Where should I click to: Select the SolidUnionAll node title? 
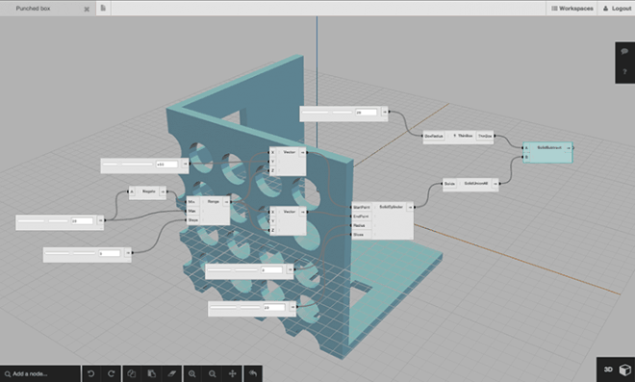476,184
